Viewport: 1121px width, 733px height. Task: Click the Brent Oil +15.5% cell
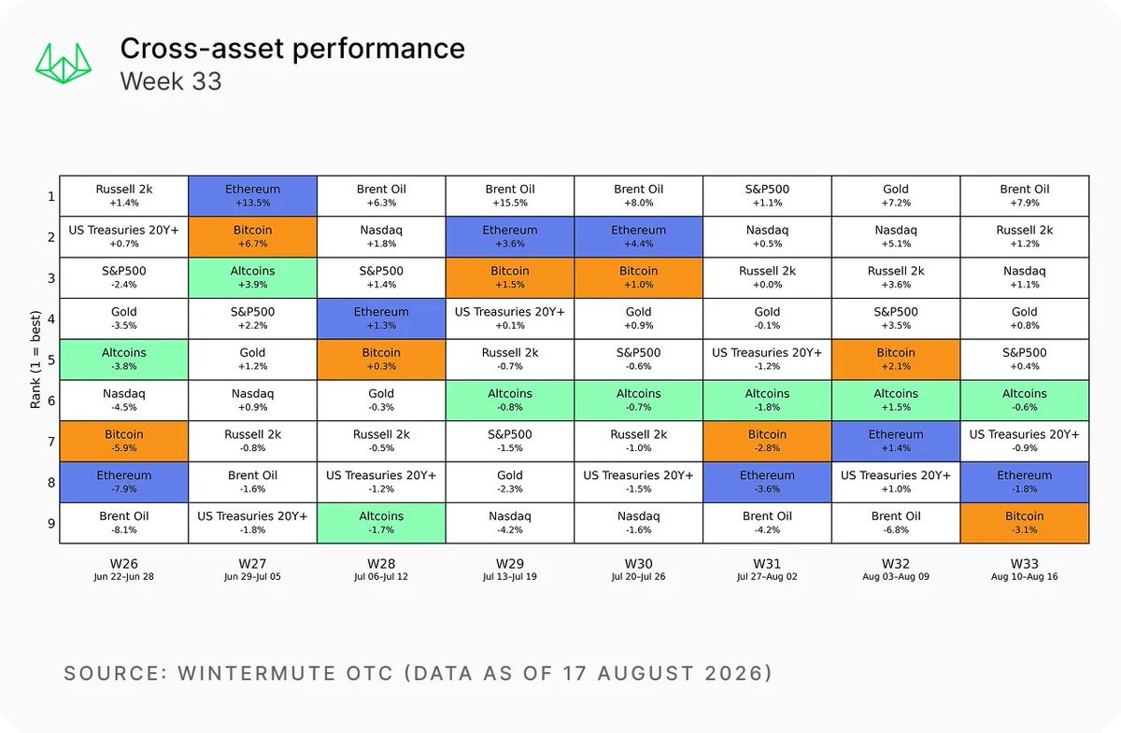point(510,195)
